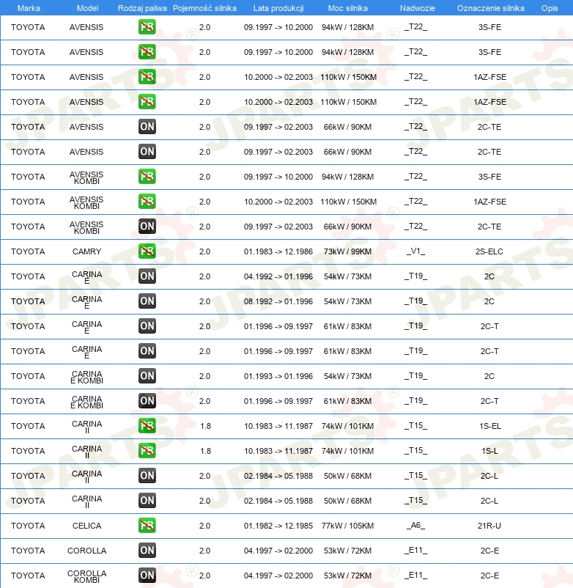
Task: Click the _T15_ body code in the 1S-EL row
Action: pyautogui.click(x=415, y=426)
